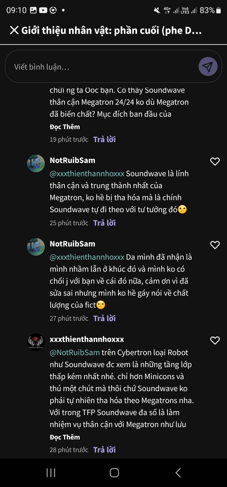Viewport: 227px width, 487px height.
Task: Expand the top comment with Đọc Thêm
Action: (65, 127)
